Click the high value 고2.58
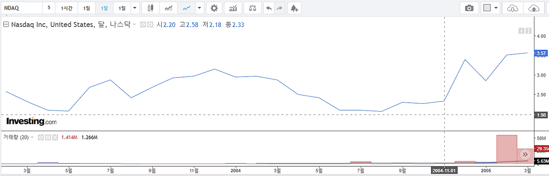This screenshot has height=176, width=549. coord(189,25)
